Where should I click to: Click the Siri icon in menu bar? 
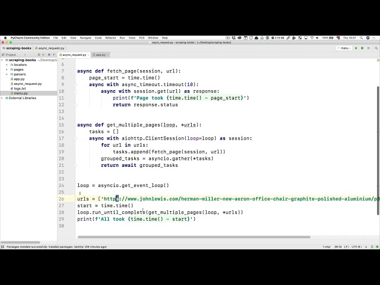(x=368, y=38)
